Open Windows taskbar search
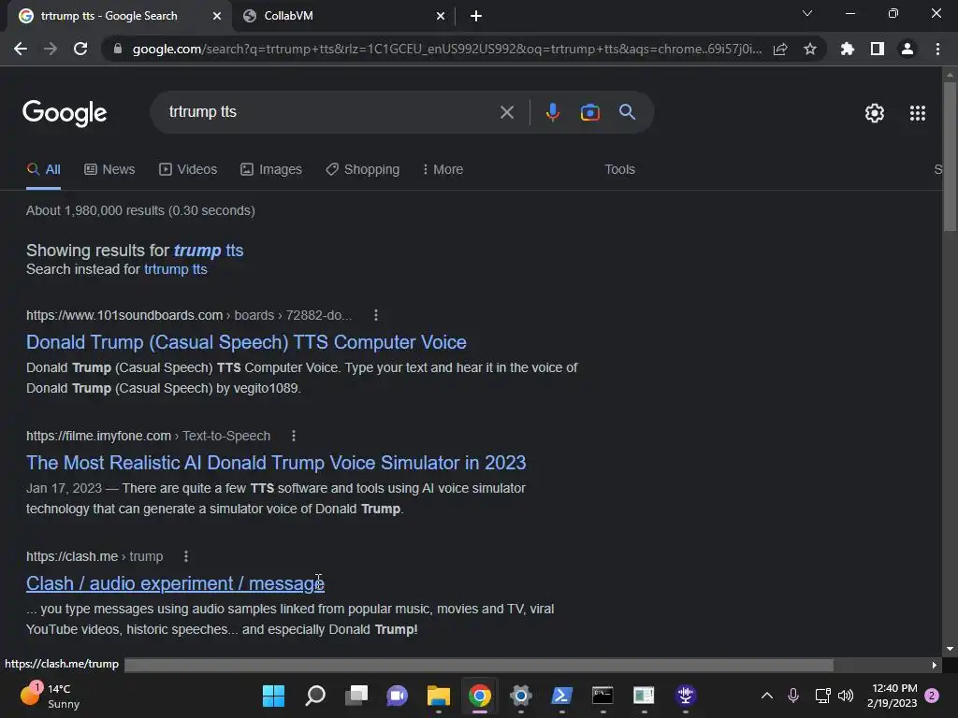The width and height of the screenshot is (958, 718). [314, 696]
